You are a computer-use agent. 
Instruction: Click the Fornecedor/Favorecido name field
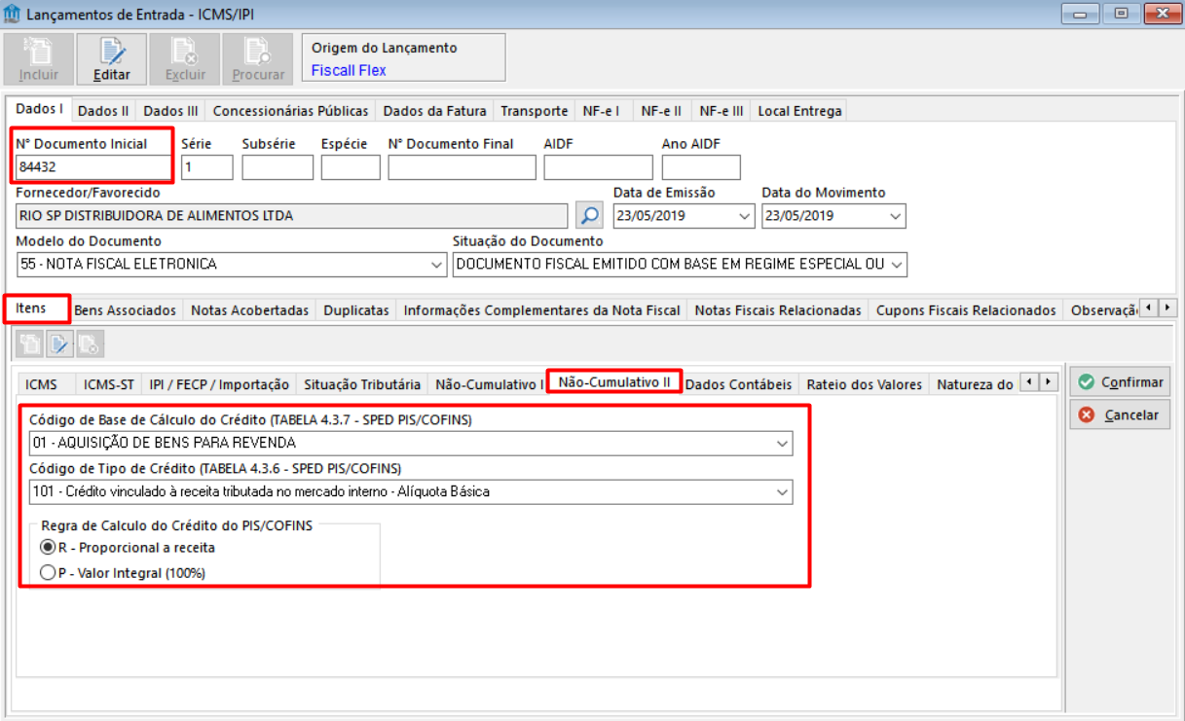[x=292, y=216]
